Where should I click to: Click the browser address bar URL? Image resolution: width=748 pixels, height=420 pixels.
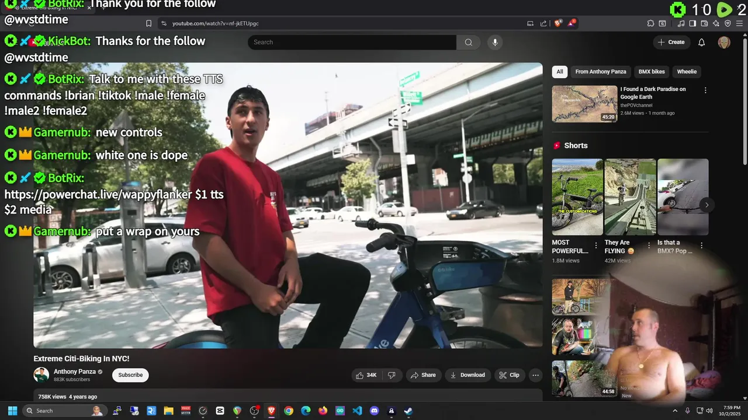pos(216,23)
